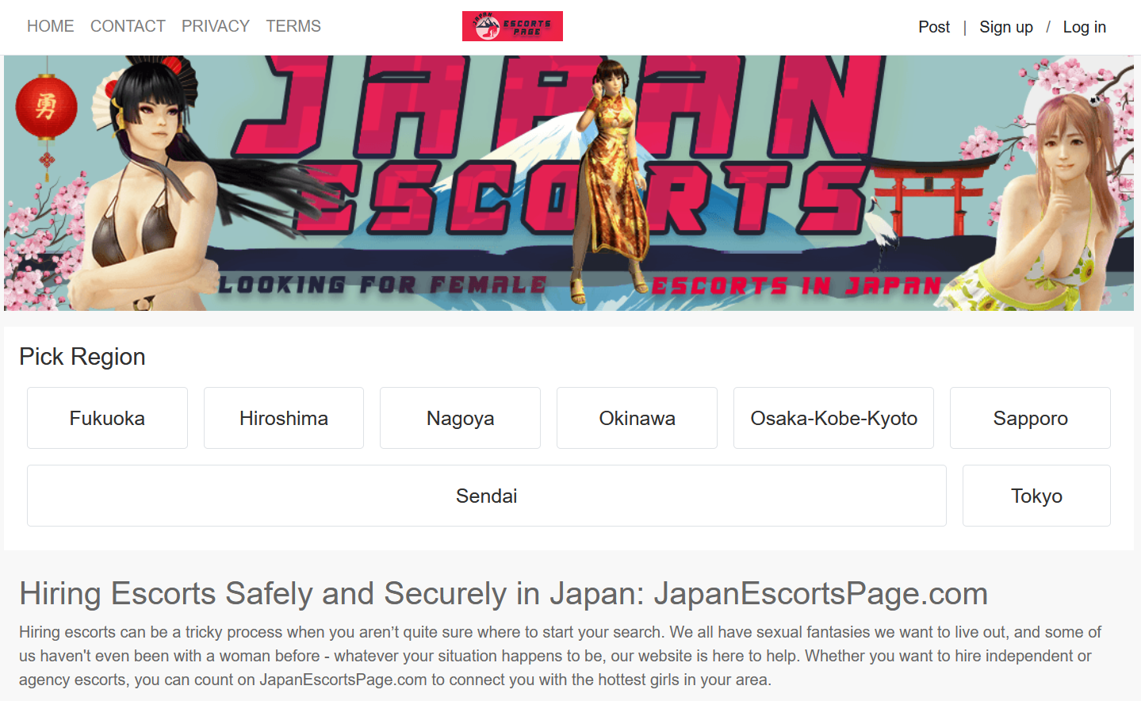Click the Japan Escorts banner image
Screen dimensions: 1141x701
click(569, 182)
